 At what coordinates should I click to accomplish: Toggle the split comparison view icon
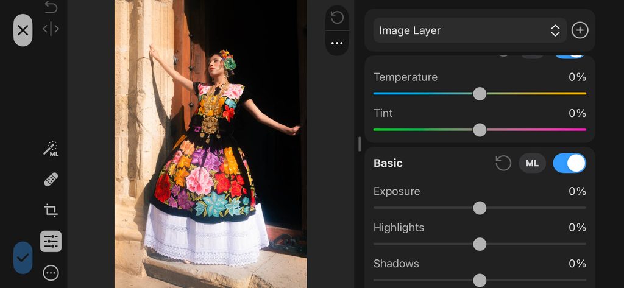[51, 29]
